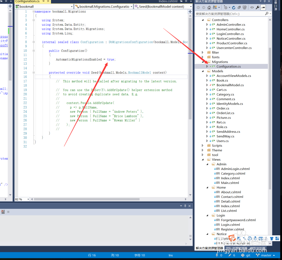Viewport: 282px width, 260px height.
Task: Select BookmallModel.cs in Models
Action: click(230, 85)
